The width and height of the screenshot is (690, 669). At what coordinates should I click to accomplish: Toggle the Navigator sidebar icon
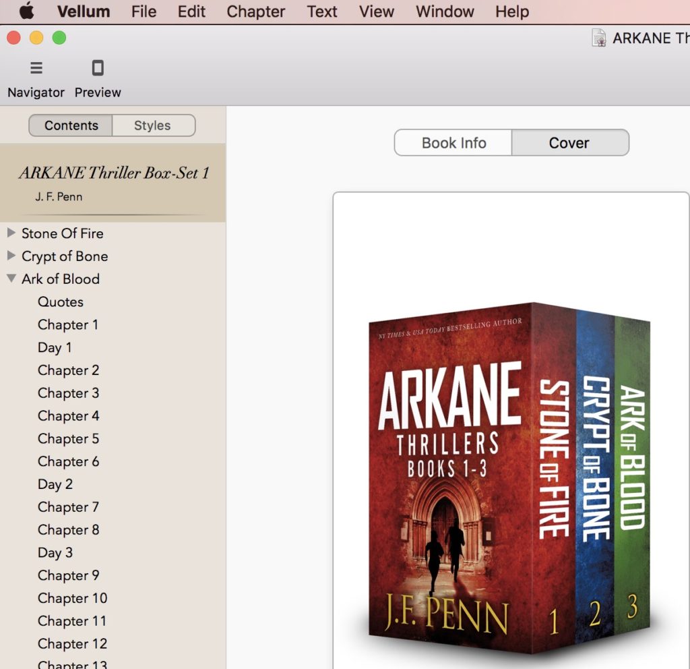tap(36, 68)
